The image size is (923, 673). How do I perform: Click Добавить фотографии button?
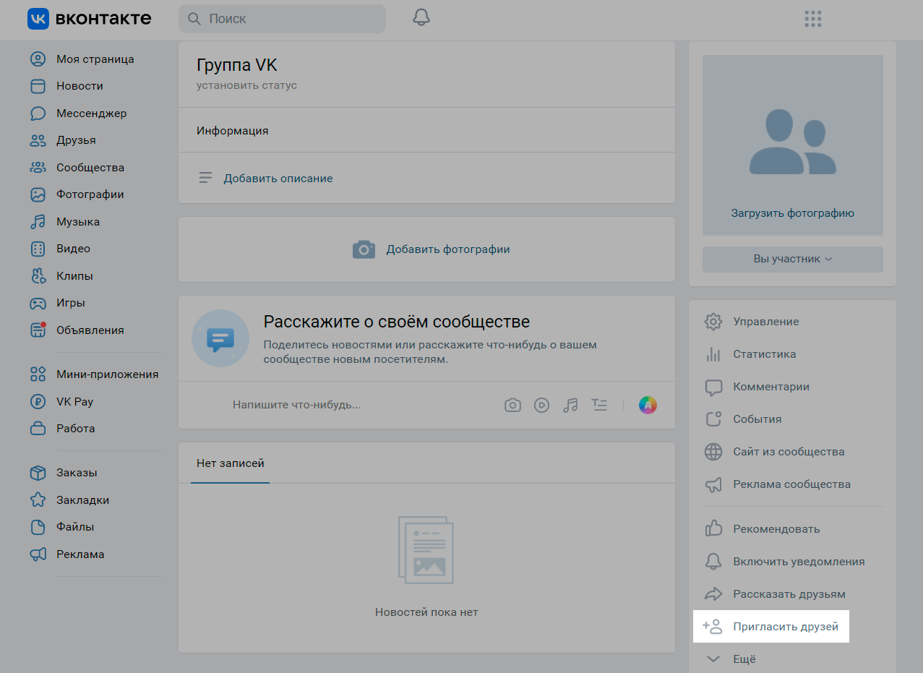(432, 249)
